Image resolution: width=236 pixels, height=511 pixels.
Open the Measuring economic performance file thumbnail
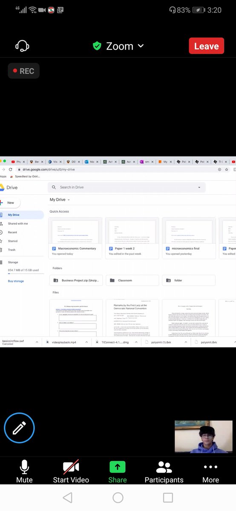[x=76, y=318]
